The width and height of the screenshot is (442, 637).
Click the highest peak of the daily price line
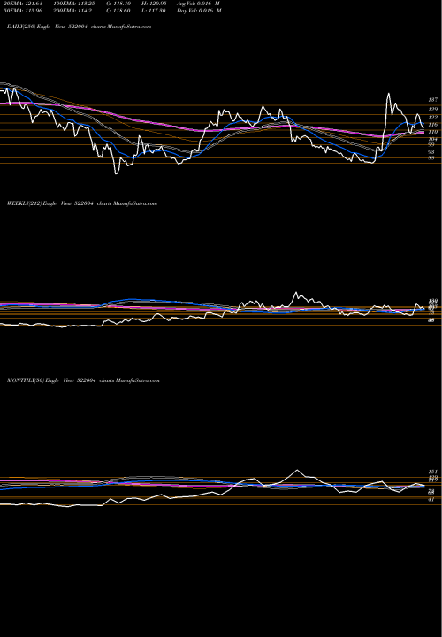pyautogui.click(x=388, y=94)
